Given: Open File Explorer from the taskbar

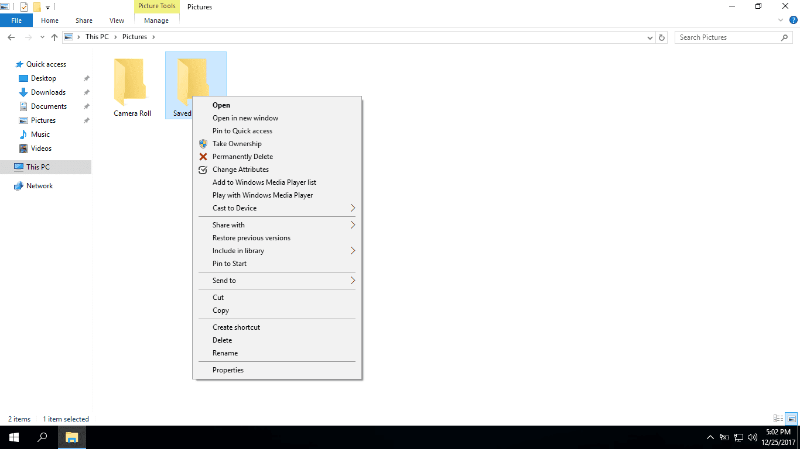Looking at the screenshot, I should (71, 437).
